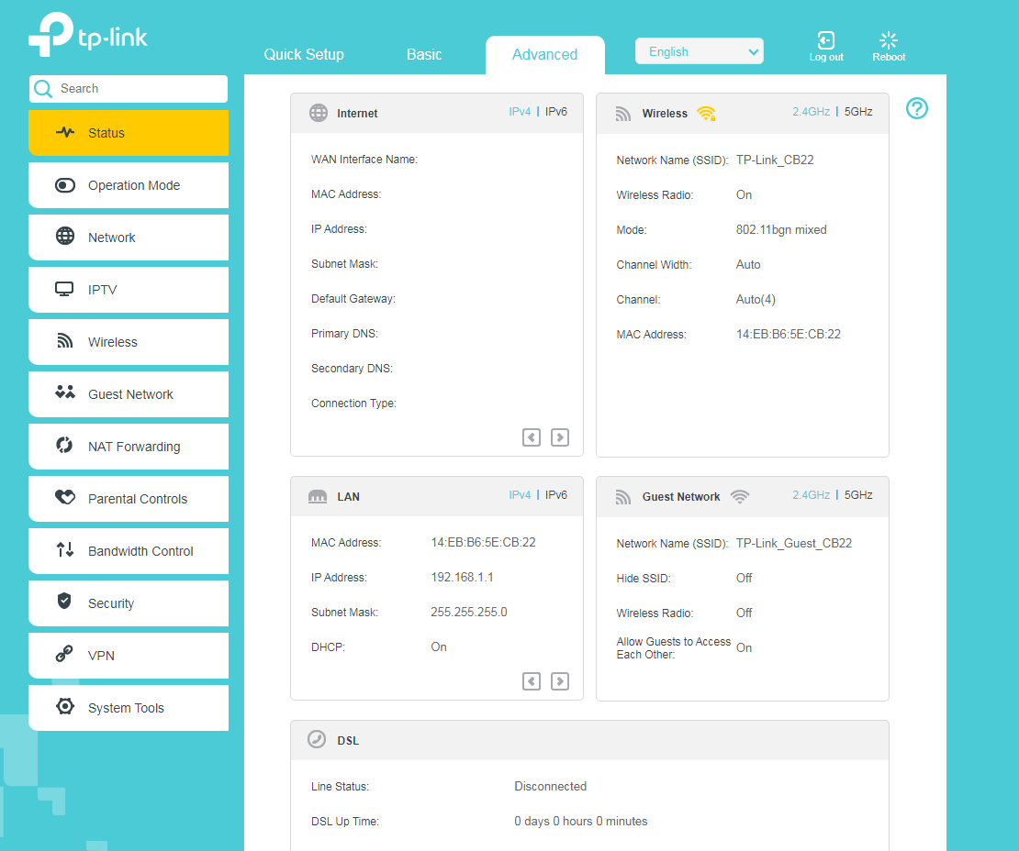Click the Search input field

[x=129, y=88]
